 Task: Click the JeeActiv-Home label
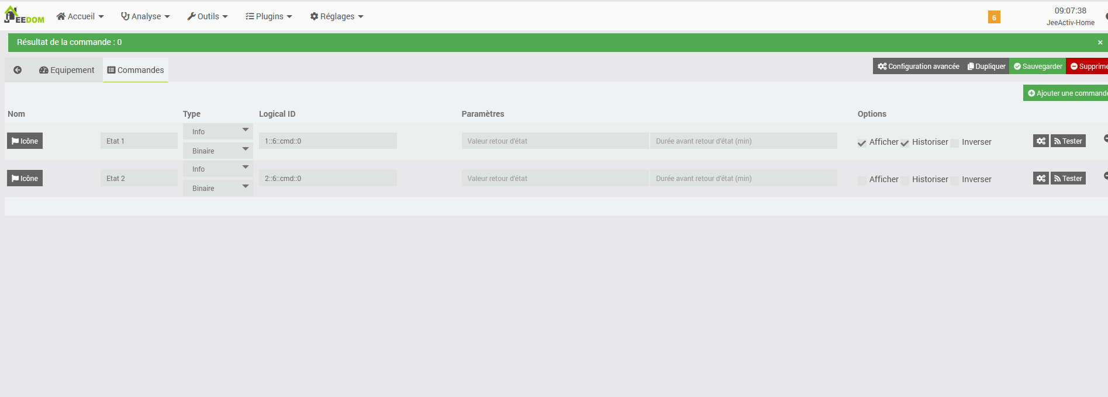pos(1070,23)
